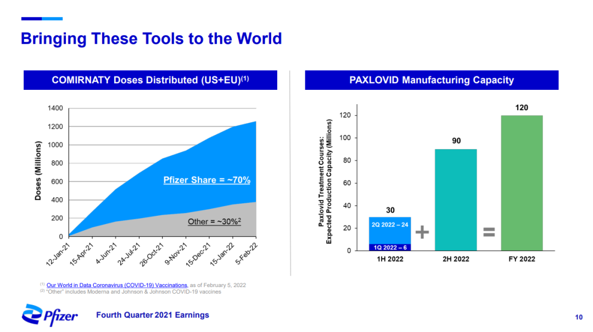This screenshot has width=593, height=332.
Task: Click the 'as of February 5, 2022' footnote text
Action: (218, 285)
